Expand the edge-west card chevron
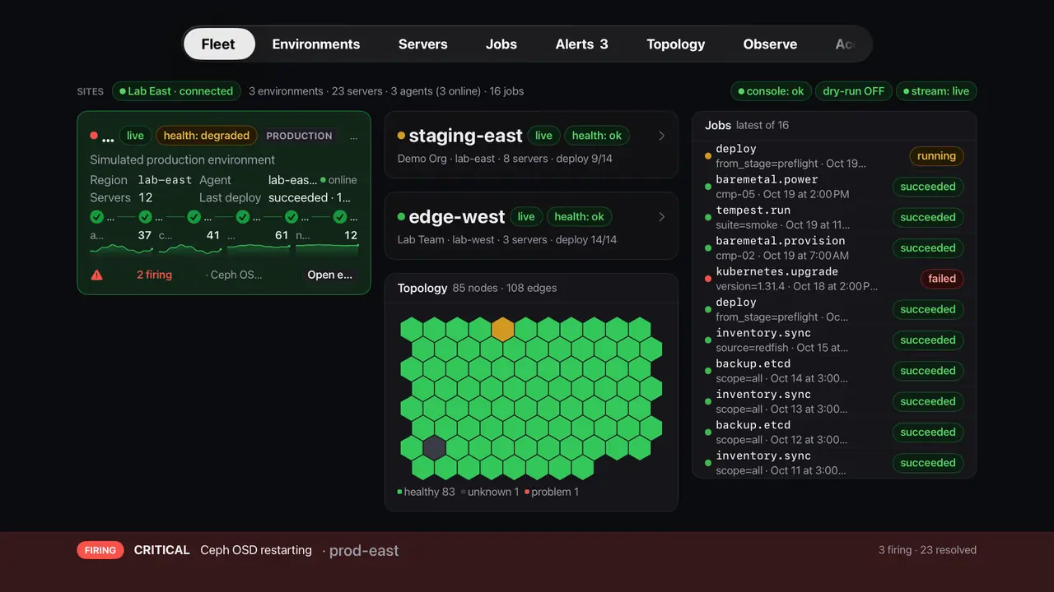Screen dimensions: 1054x592 [661, 217]
